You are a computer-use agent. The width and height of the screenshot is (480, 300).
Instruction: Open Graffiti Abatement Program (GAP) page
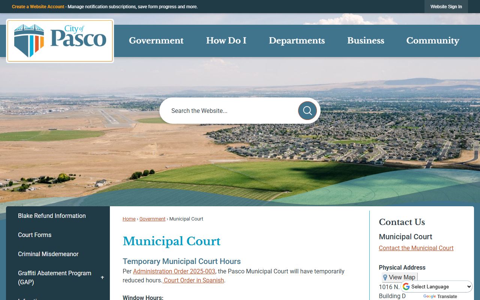(x=54, y=277)
